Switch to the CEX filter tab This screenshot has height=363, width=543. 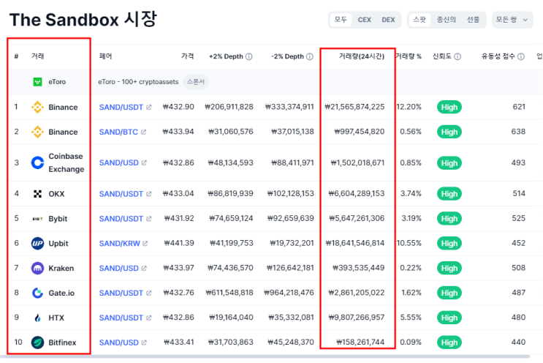[364, 20]
